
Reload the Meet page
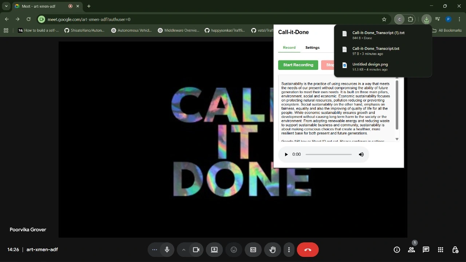tap(28, 19)
